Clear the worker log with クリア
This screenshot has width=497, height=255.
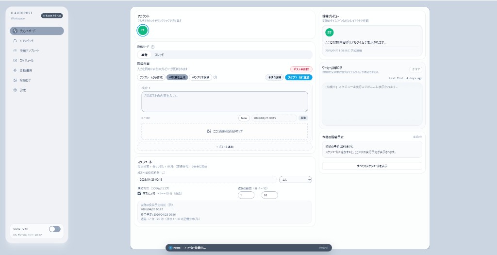[x=415, y=69]
